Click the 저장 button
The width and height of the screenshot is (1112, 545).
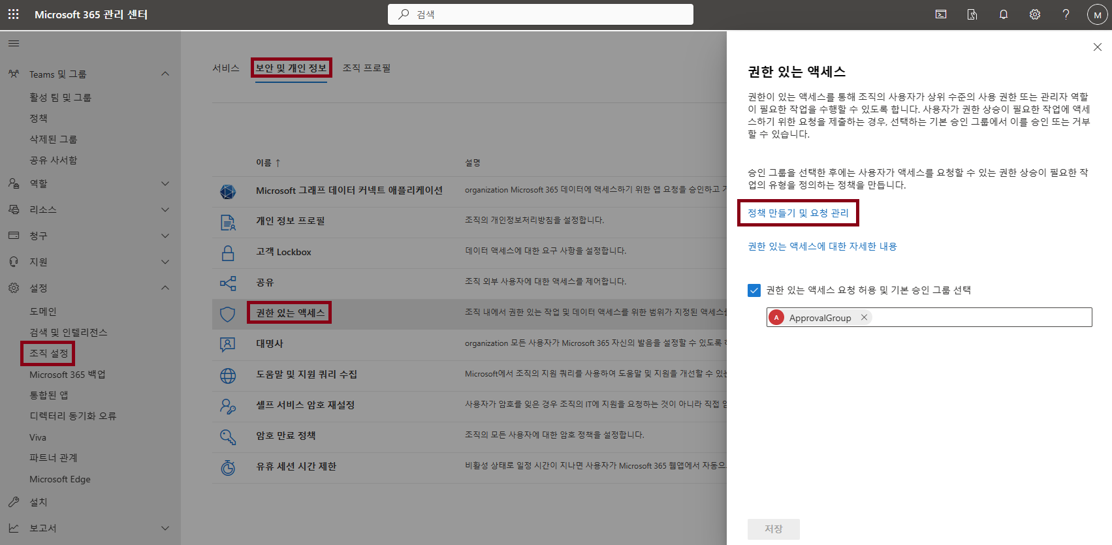[774, 529]
